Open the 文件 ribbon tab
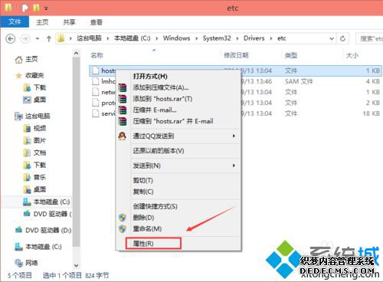The height and width of the screenshot is (282, 383). tap(15, 22)
